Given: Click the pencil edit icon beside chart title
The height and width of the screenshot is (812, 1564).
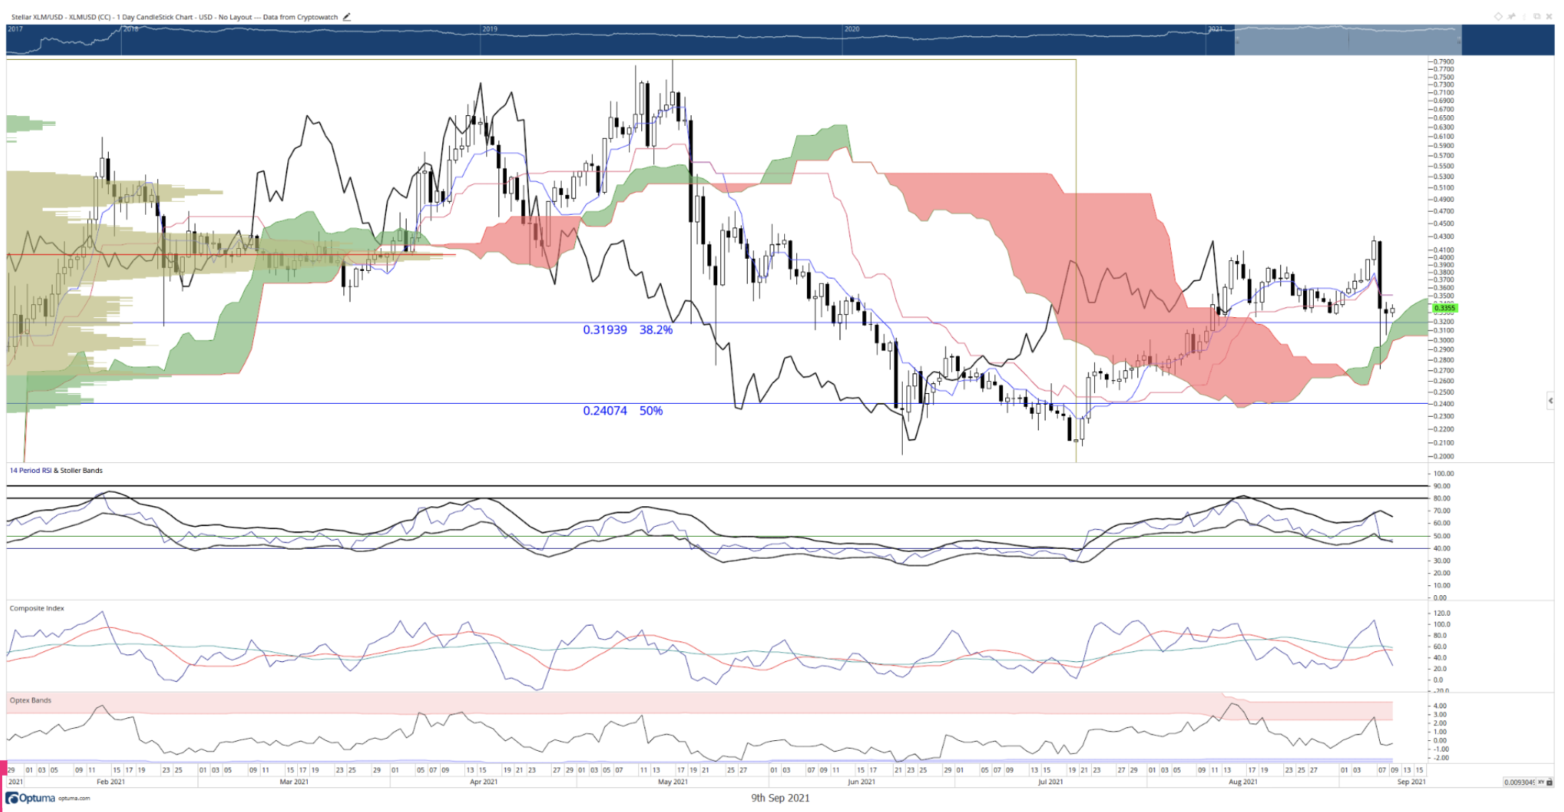Looking at the screenshot, I should (x=347, y=17).
